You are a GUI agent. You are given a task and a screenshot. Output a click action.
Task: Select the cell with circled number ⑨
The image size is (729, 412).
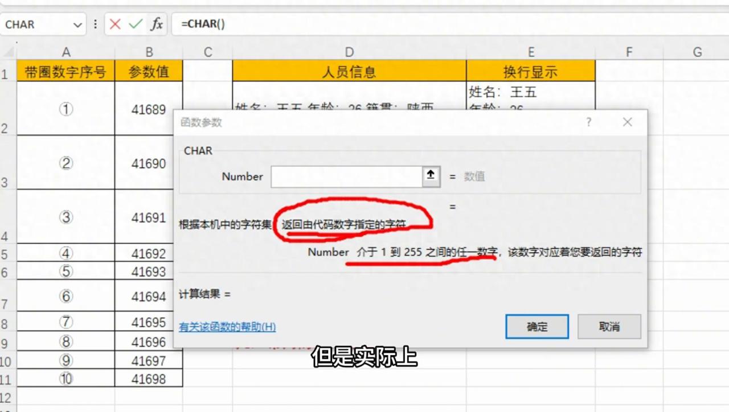66,361
